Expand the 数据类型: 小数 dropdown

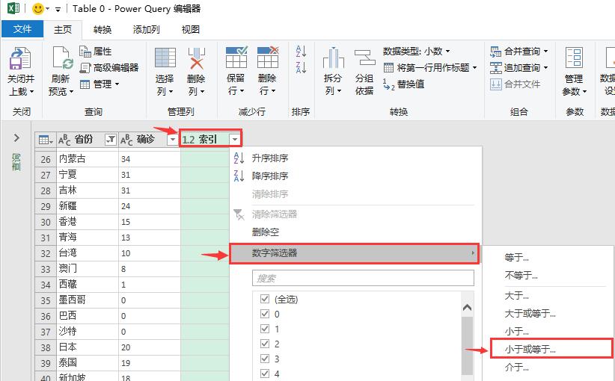tap(417, 52)
